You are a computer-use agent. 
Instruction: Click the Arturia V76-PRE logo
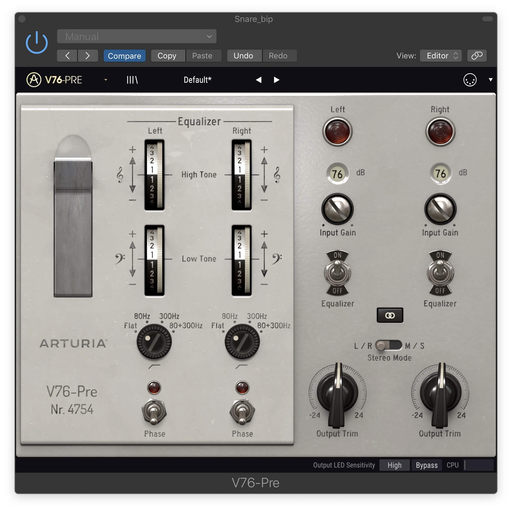[x=54, y=80]
